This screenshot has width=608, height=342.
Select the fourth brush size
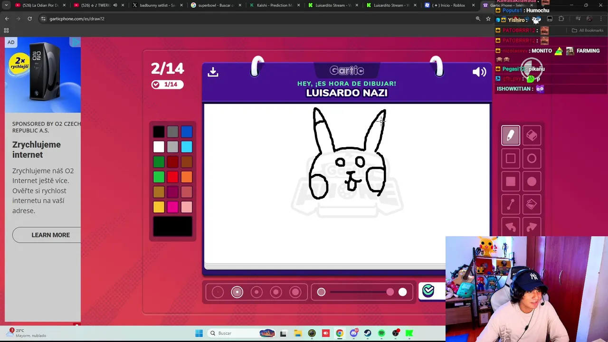(276, 292)
